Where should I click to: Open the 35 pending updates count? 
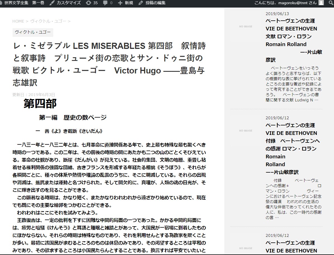point(95,3)
